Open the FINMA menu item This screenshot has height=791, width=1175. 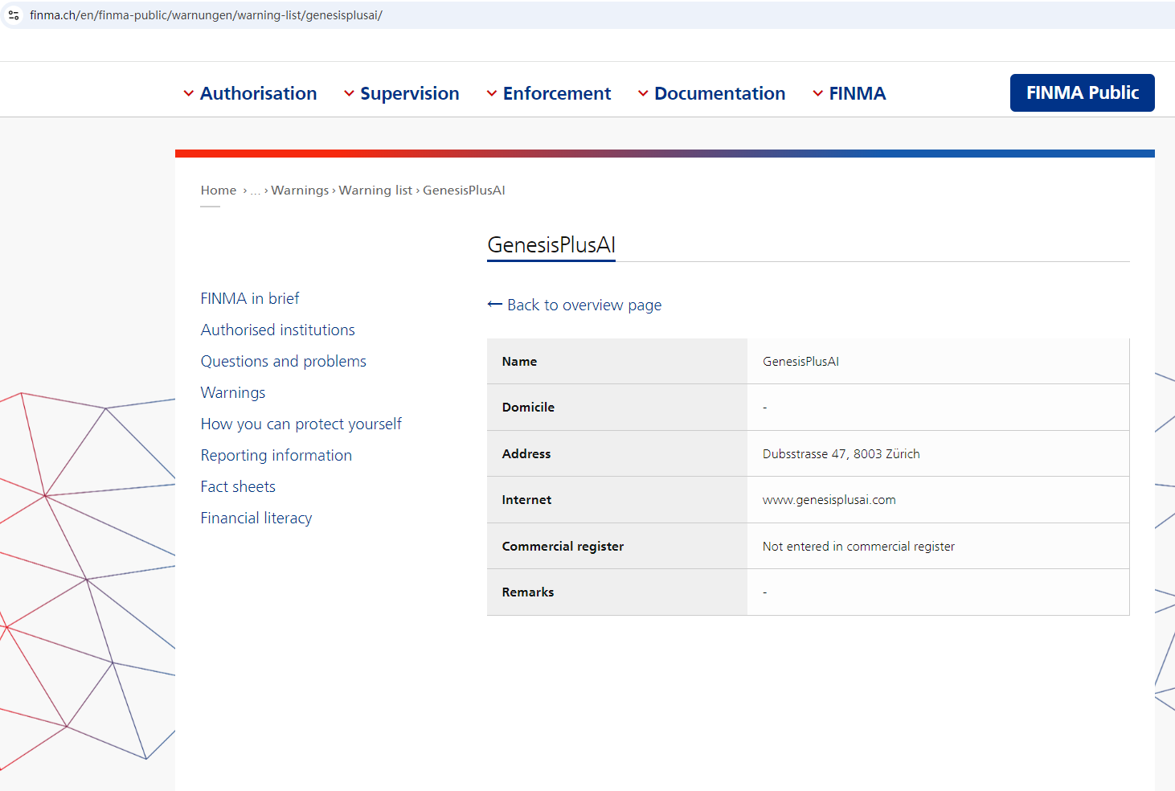[856, 94]
